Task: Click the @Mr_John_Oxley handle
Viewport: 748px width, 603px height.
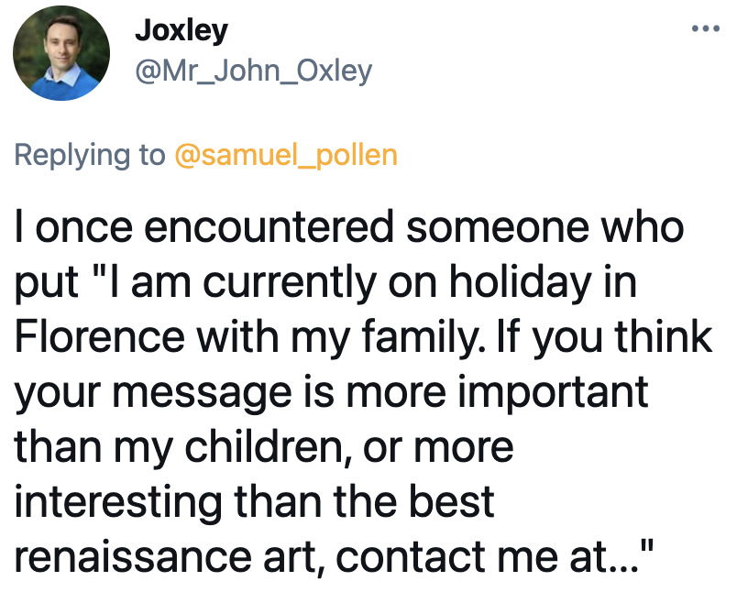Action: (x=253, y=71)
